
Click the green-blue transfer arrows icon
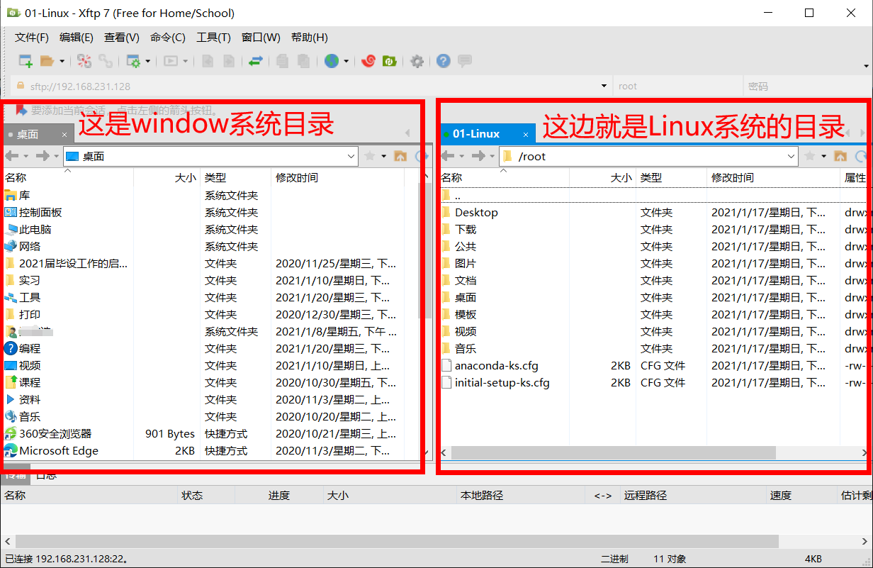[256, 61]
